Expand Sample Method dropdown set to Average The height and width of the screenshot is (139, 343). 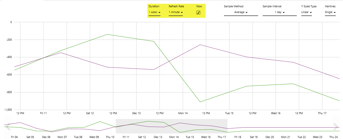[x=241, y=12]
